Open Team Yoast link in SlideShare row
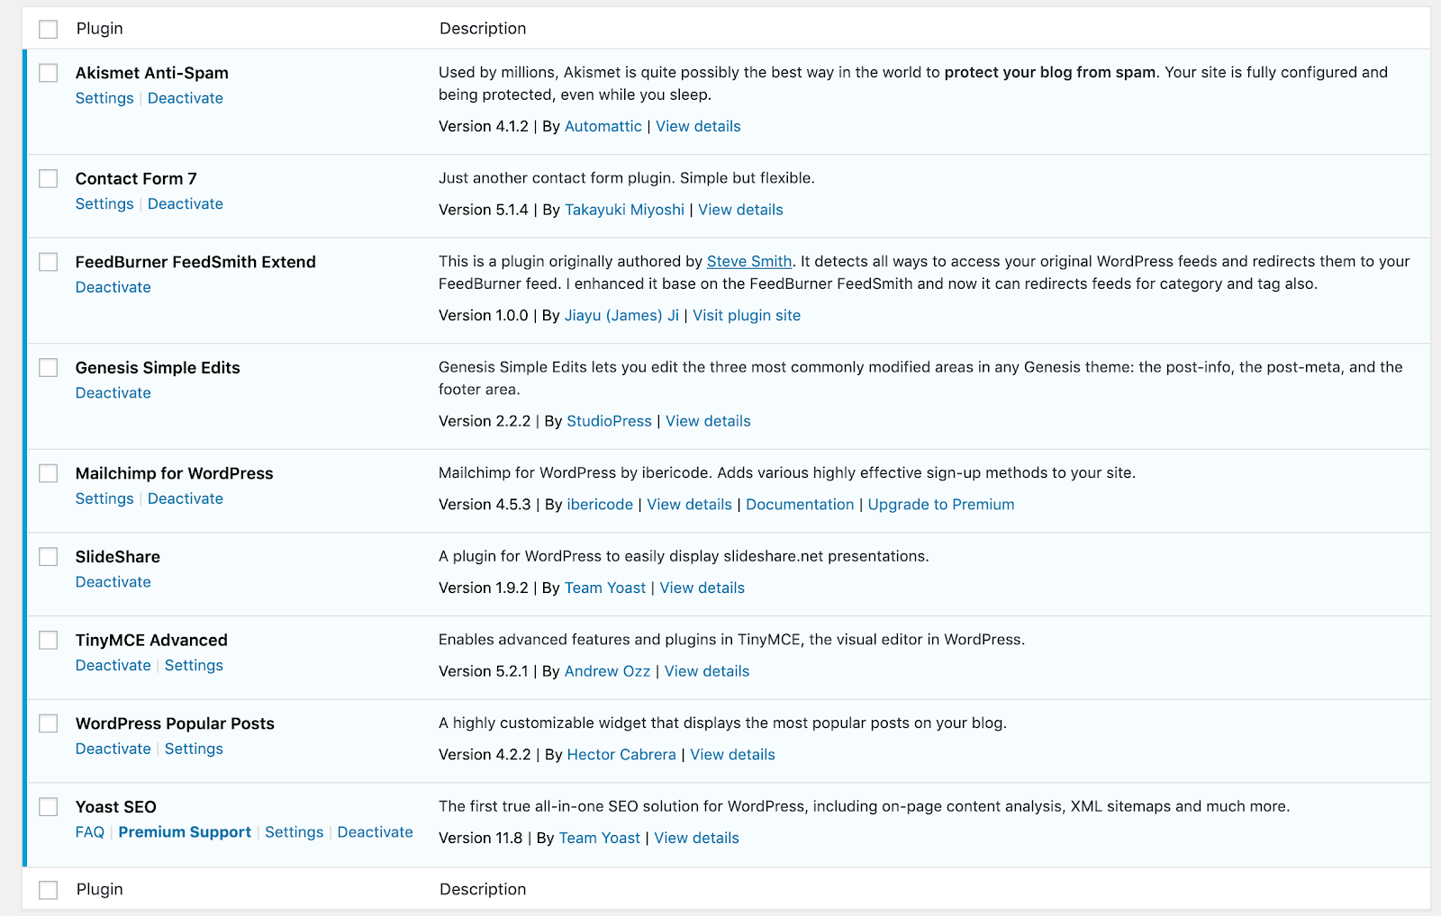This screenshot has width=1441, height=916. click(x=605, y=588)
